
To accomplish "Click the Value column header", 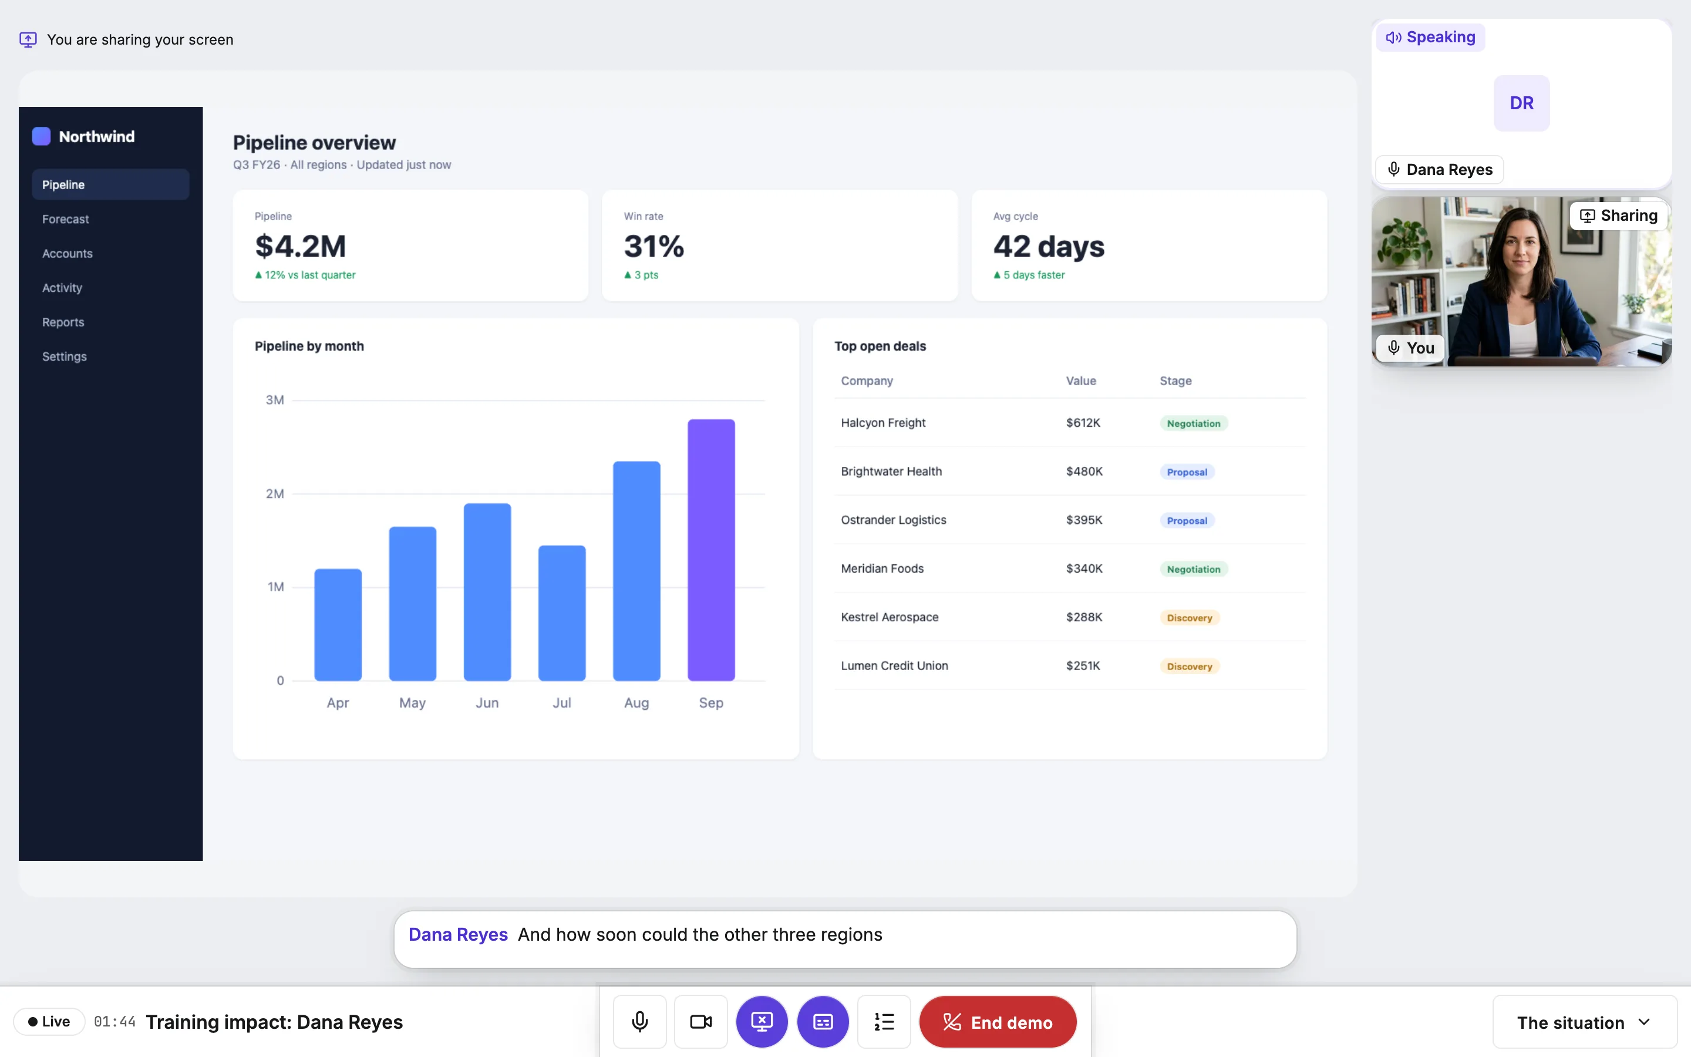I will (1080, 381).
